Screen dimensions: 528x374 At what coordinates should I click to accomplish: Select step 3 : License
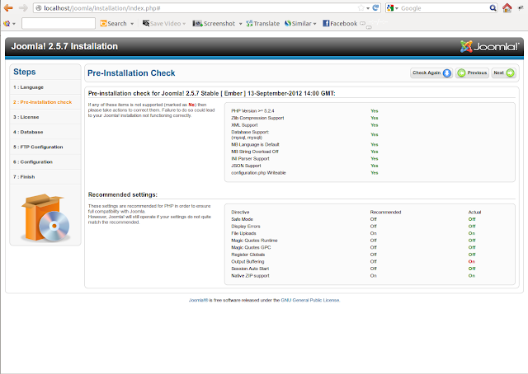[26, 117]
